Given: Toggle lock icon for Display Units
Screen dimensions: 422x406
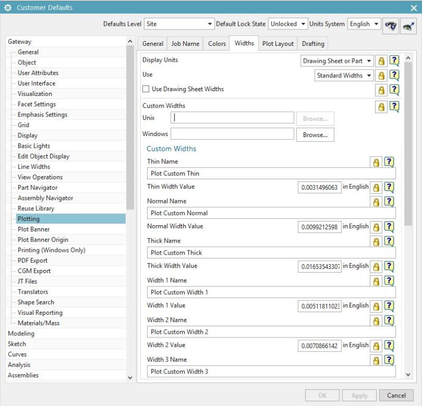Looking at the screenshot, I should coord(381,61).
